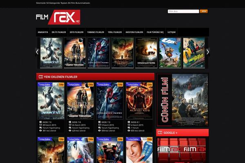The width and height of the screenshot is (245, 163).
Task: Open the Mindhunters poster in the carousel
Action: tap(146, 53)
